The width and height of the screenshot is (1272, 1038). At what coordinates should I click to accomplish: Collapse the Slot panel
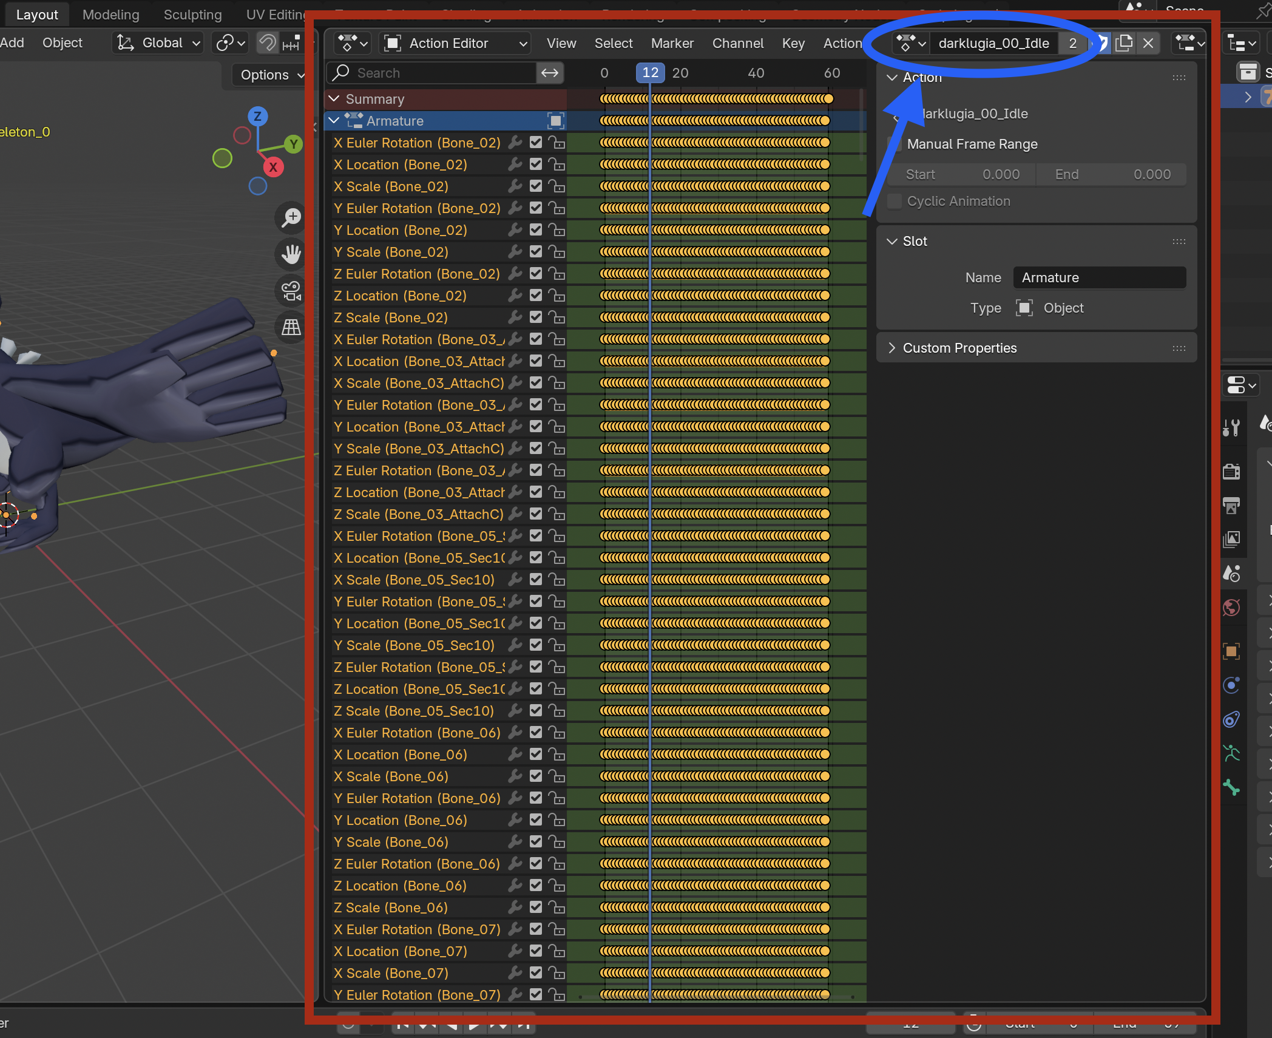[x=892, y=242]
